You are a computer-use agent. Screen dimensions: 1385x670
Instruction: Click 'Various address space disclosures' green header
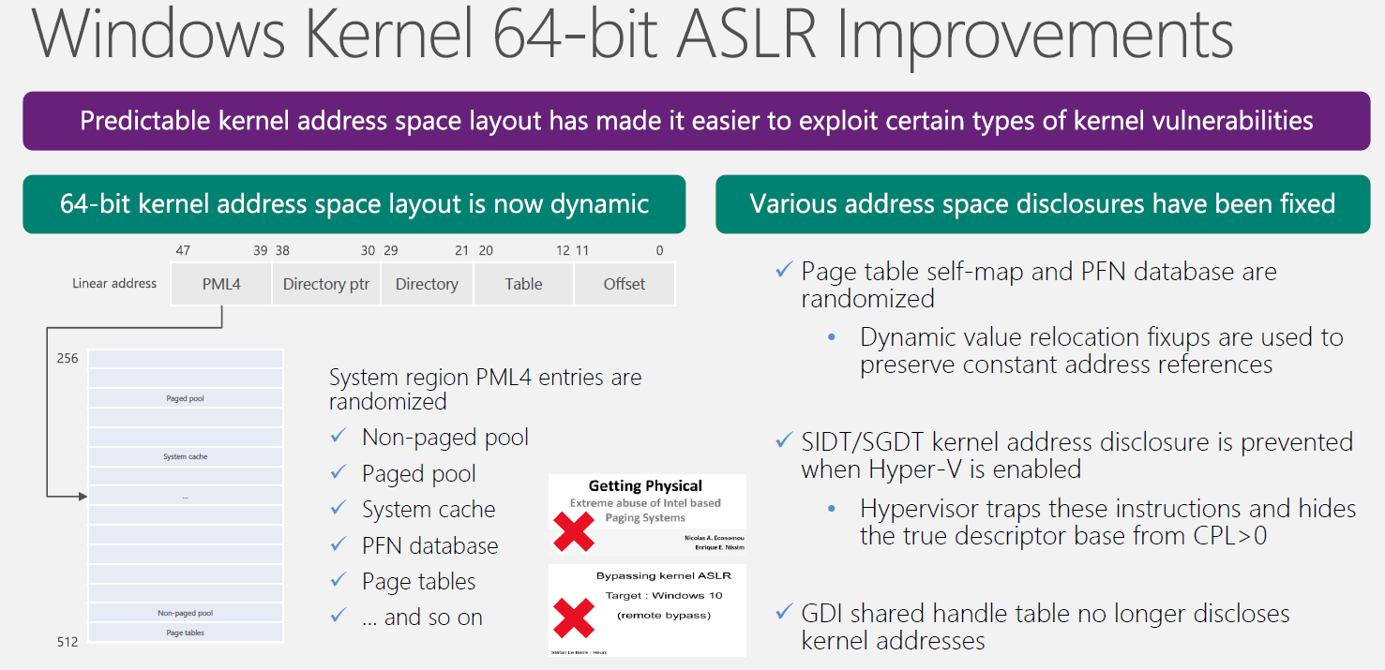pos(1042,204)
